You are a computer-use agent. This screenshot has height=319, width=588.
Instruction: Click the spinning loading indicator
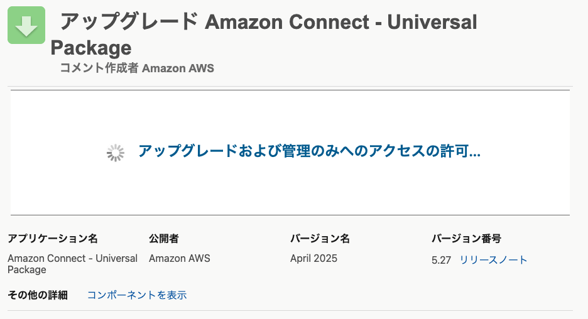115,153
